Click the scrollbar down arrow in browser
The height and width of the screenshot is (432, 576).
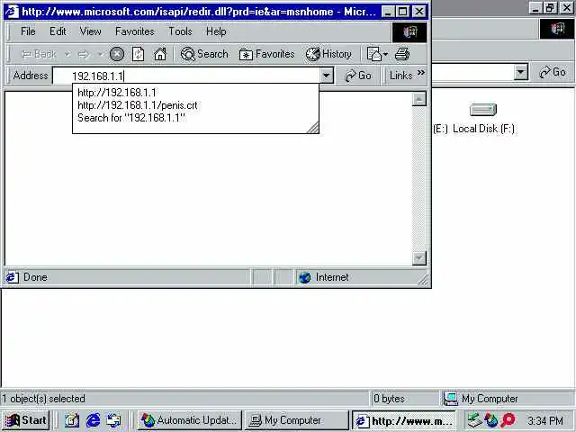click(419, 258)
